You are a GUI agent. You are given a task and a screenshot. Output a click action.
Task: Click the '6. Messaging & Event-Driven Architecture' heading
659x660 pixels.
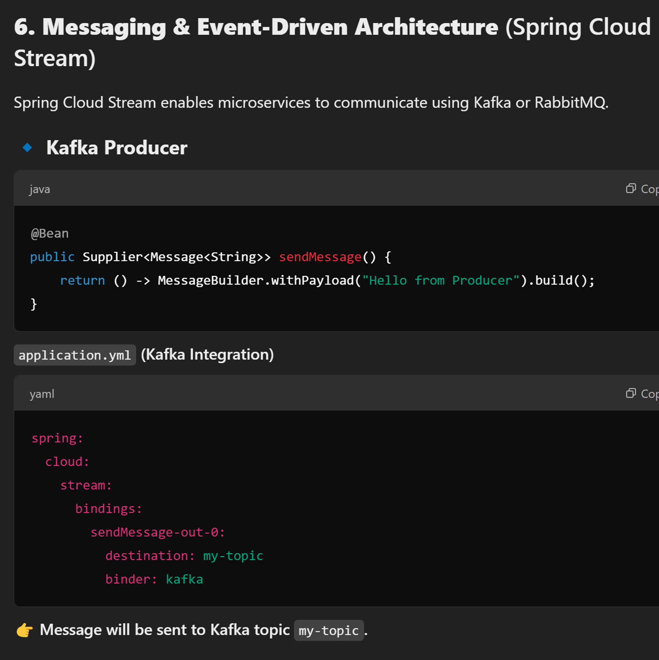pyautogui.click(x=256, y=27)
